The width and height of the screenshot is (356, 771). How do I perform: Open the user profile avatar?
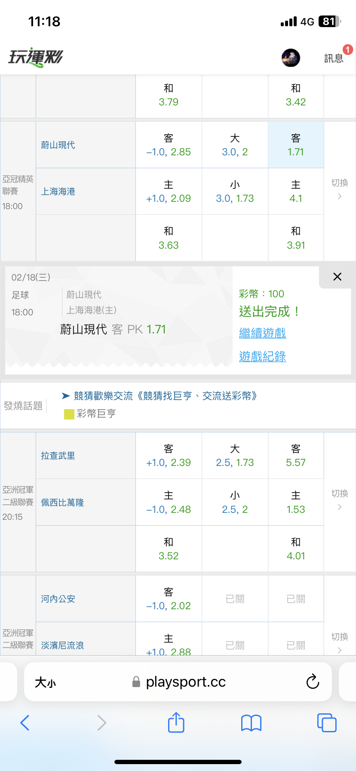(291, 58)
